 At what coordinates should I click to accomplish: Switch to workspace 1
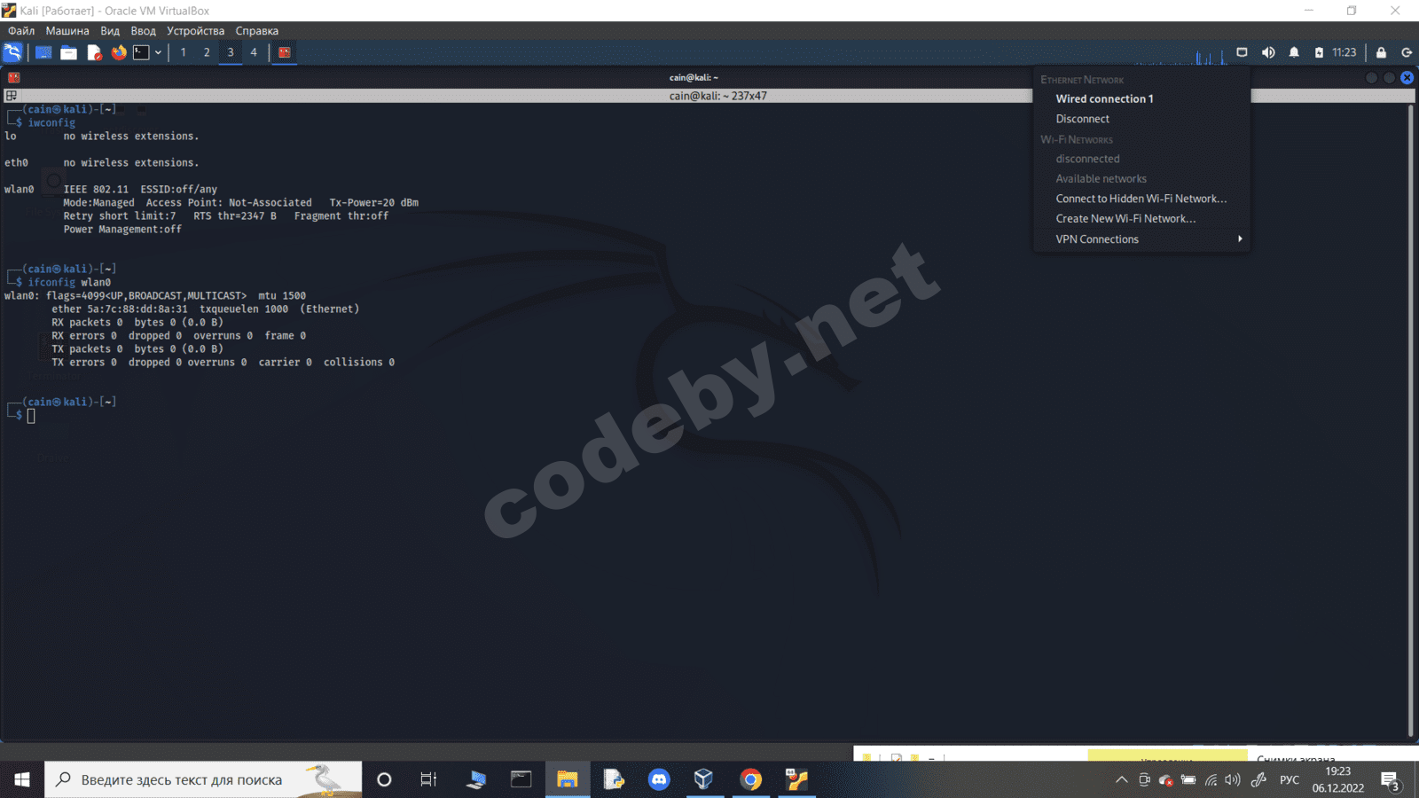tap(184, 52)
